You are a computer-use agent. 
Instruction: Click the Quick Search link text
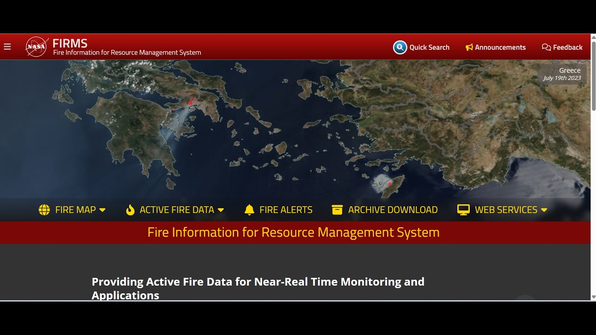coord(429,47)
